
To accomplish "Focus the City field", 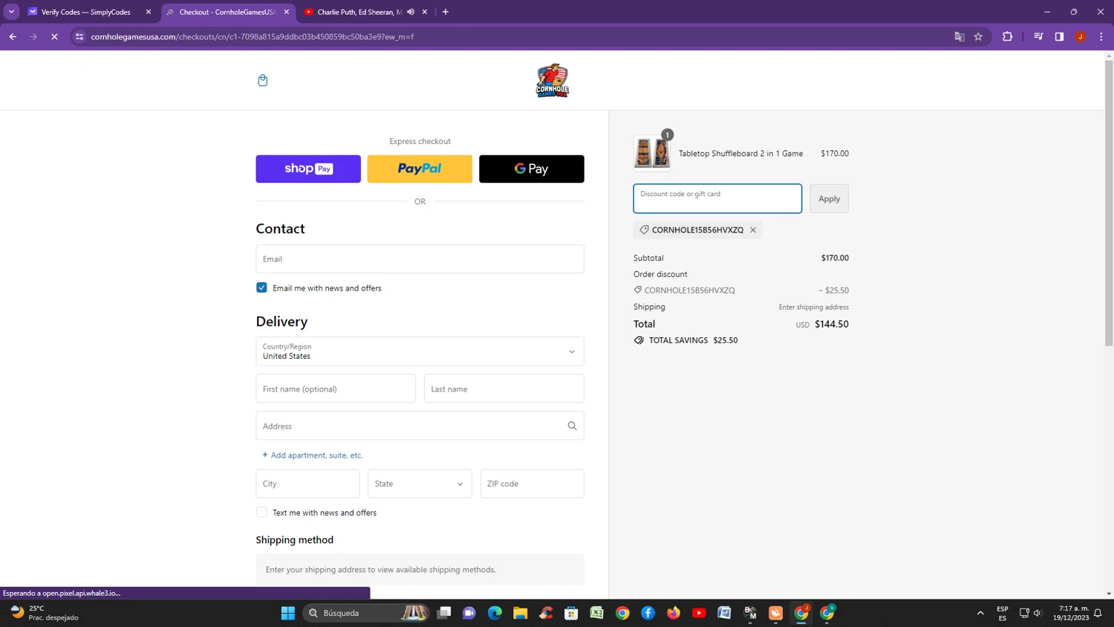I will point(307,484).
